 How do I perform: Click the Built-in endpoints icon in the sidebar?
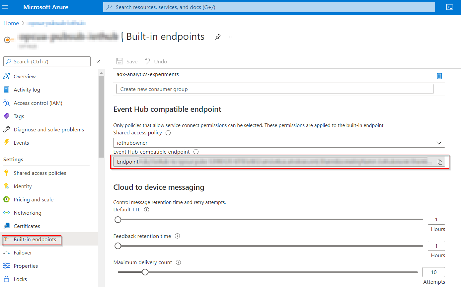(6, 239)
